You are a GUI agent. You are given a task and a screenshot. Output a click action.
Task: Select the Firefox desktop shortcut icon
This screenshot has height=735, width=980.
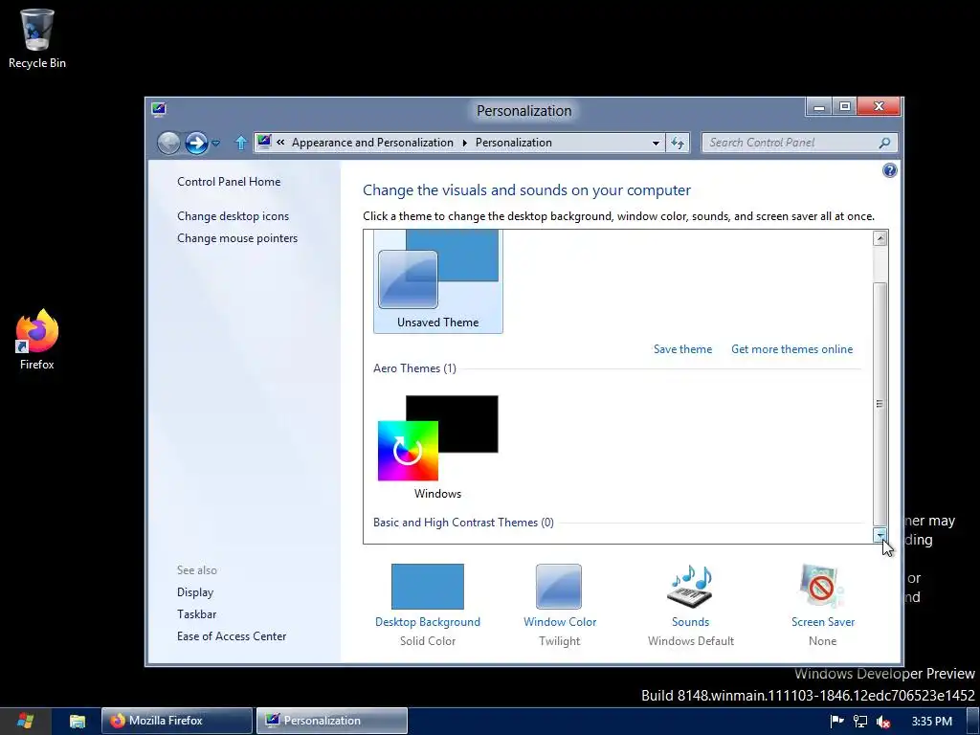[x=37, y=340]
